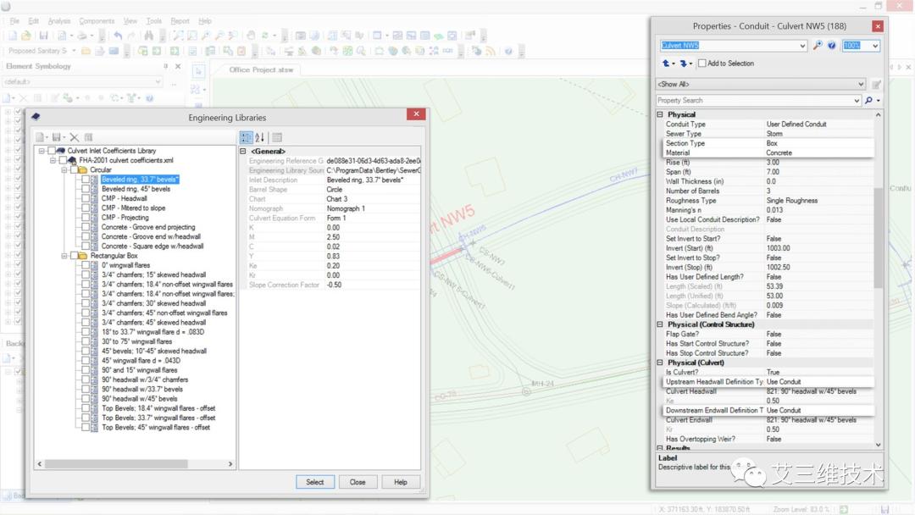Click the blue Help icon in Properties

(831, 46)
